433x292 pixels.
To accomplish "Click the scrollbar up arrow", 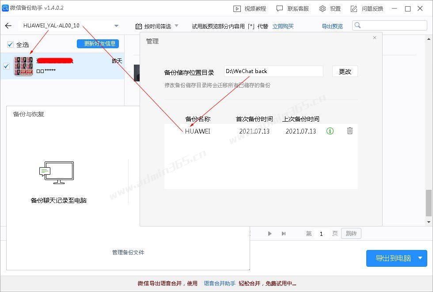I will tap(429, 39).
